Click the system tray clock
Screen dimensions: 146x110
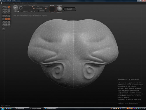click(143, 109)
